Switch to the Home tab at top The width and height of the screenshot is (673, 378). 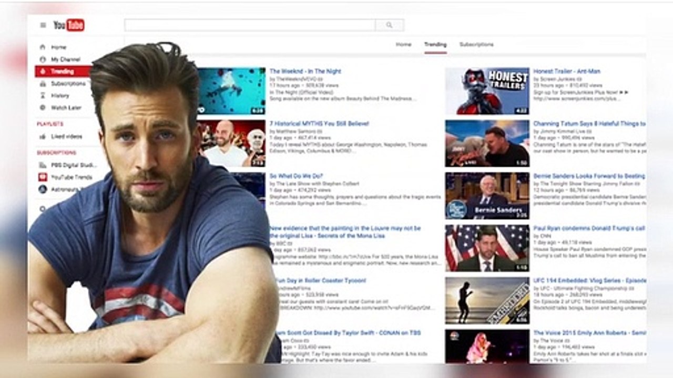(x=403, y=45)
